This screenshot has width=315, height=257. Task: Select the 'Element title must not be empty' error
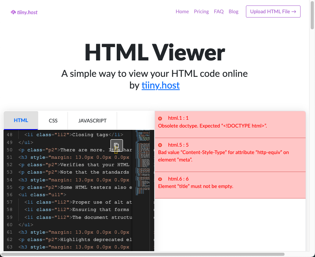(x=196, y=186)
